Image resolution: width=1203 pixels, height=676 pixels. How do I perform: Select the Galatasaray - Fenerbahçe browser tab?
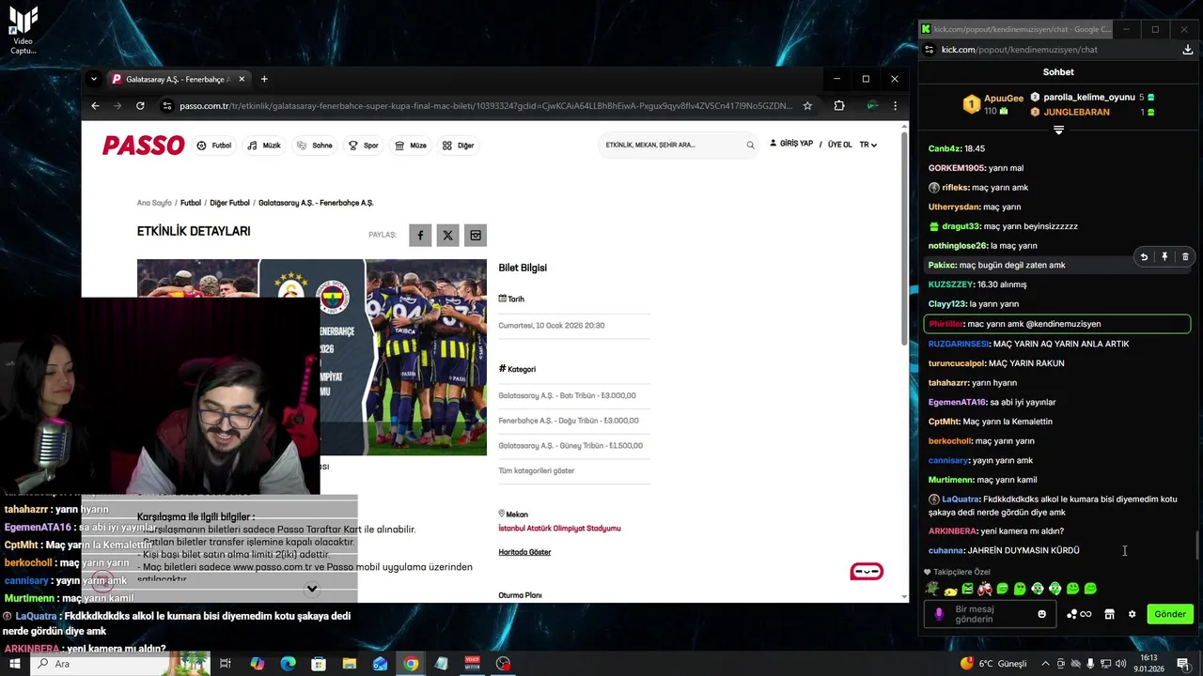tap(178, 80)
